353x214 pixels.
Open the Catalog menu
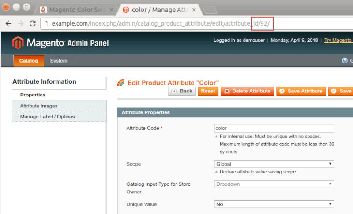click(x=29, y=61)
